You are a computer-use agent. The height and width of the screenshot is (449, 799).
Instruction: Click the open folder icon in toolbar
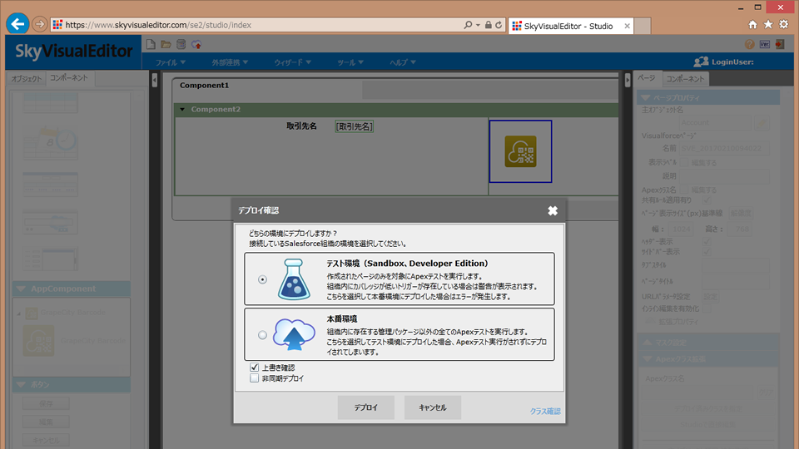[x=166, y=44]
